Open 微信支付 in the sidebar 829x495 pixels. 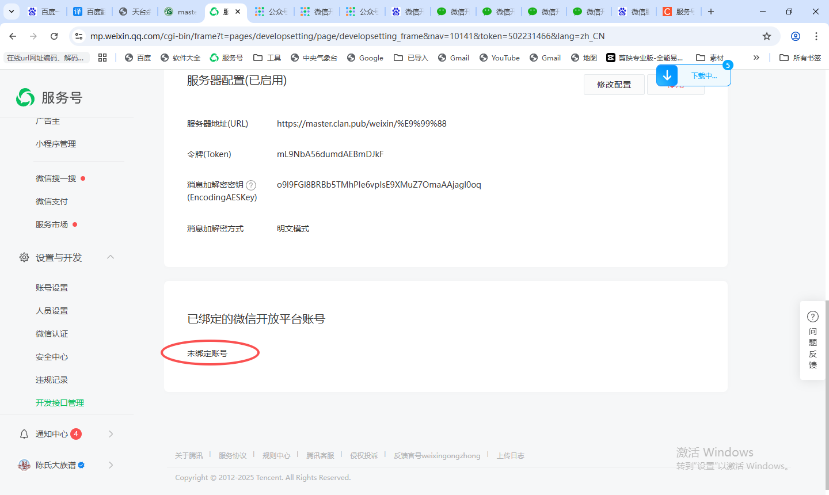coord(52,201)
